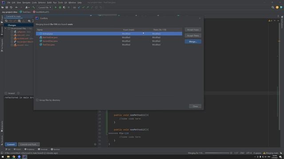Click the blue Commit button

[11, 144]
